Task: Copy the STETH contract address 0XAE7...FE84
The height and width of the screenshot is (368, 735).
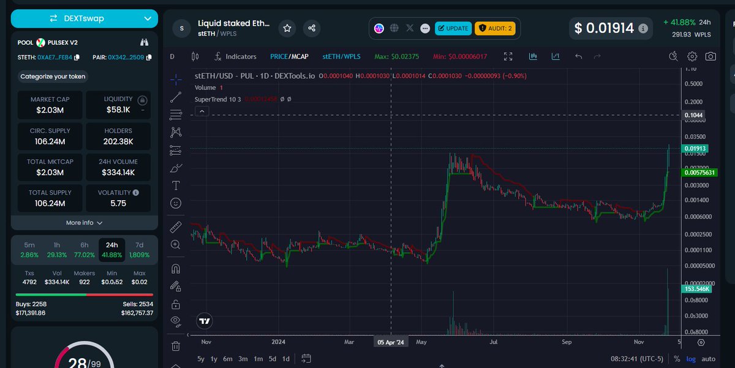Action: (76, 58)
